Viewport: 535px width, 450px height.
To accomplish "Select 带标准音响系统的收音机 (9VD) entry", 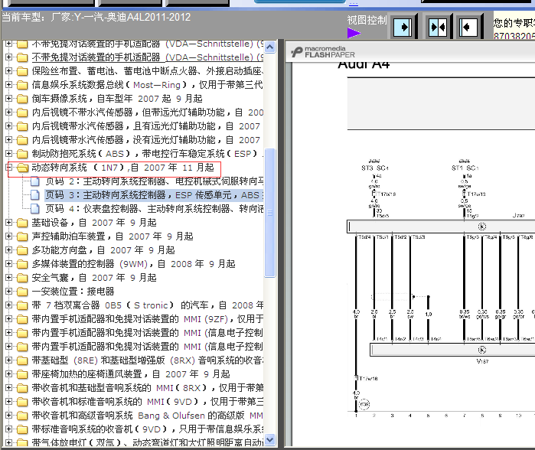I will 148,429.
